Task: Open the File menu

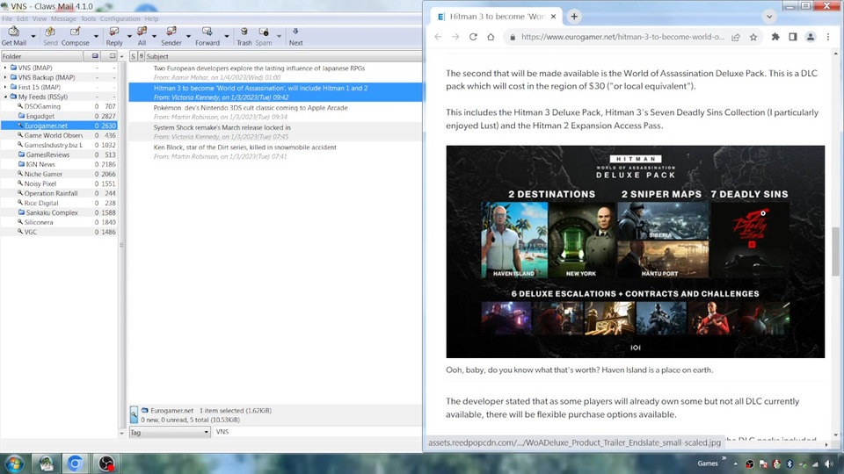Action: [x=7, y=18]
